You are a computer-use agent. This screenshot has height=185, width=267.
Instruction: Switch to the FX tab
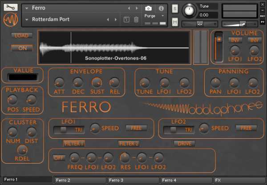click(x=239, y=180)
